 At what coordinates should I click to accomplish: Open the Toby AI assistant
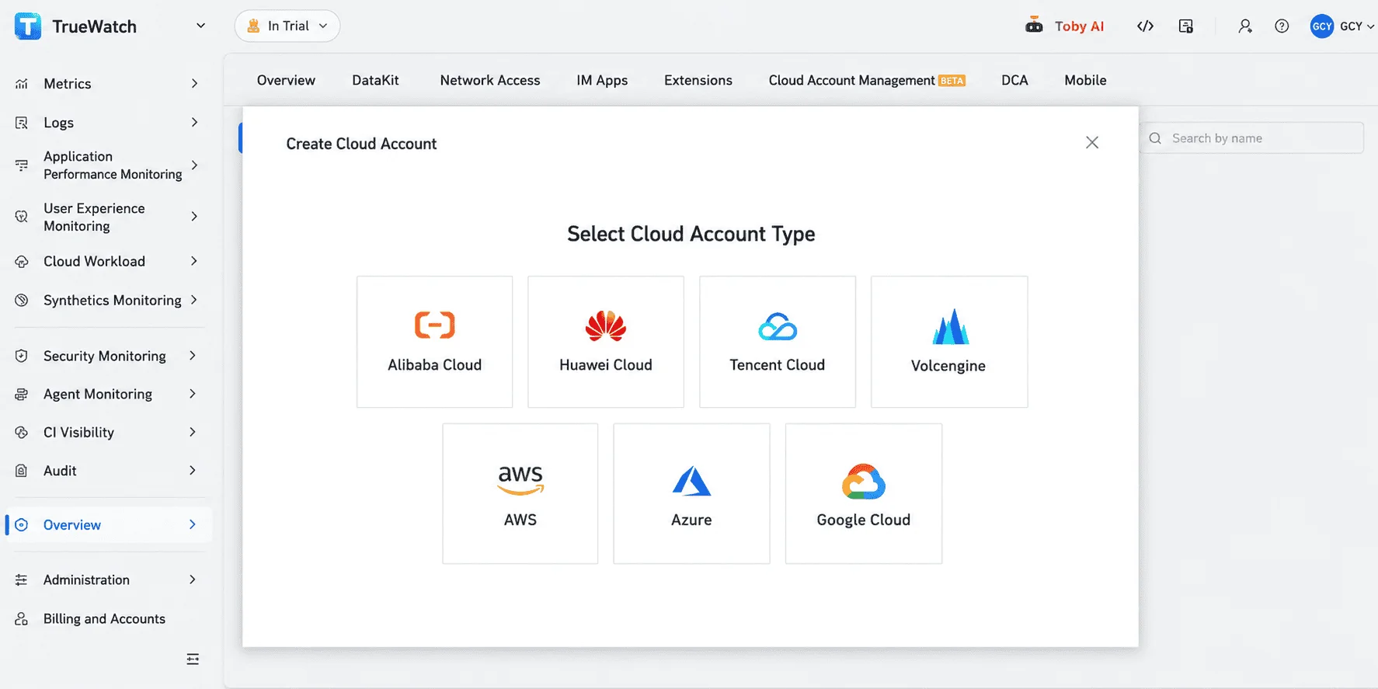click(1064, 26)
